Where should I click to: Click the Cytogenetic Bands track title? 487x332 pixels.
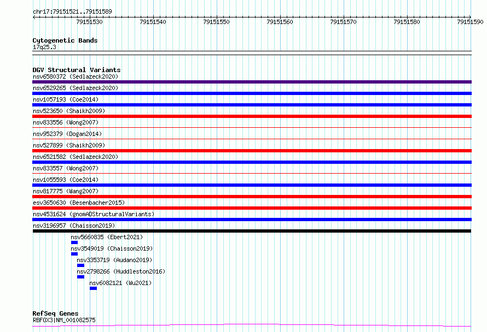click(65, 40)
